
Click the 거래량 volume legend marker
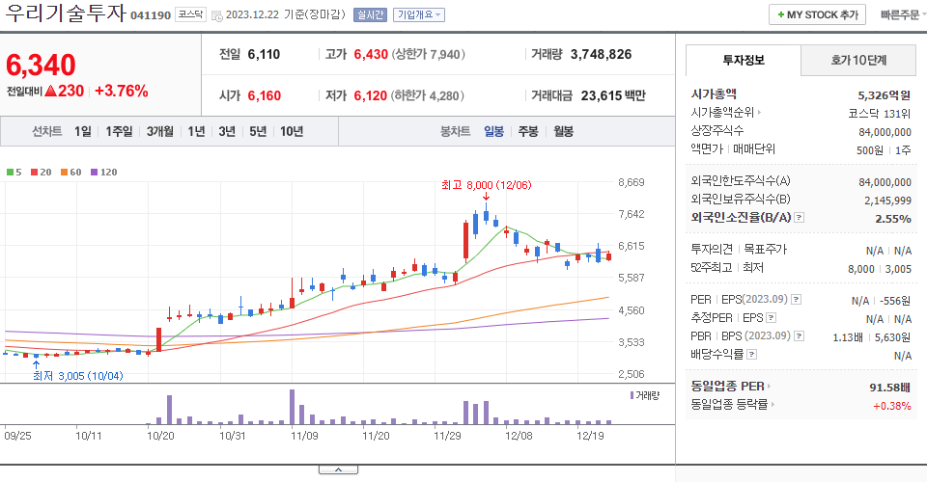pos(632,395)
